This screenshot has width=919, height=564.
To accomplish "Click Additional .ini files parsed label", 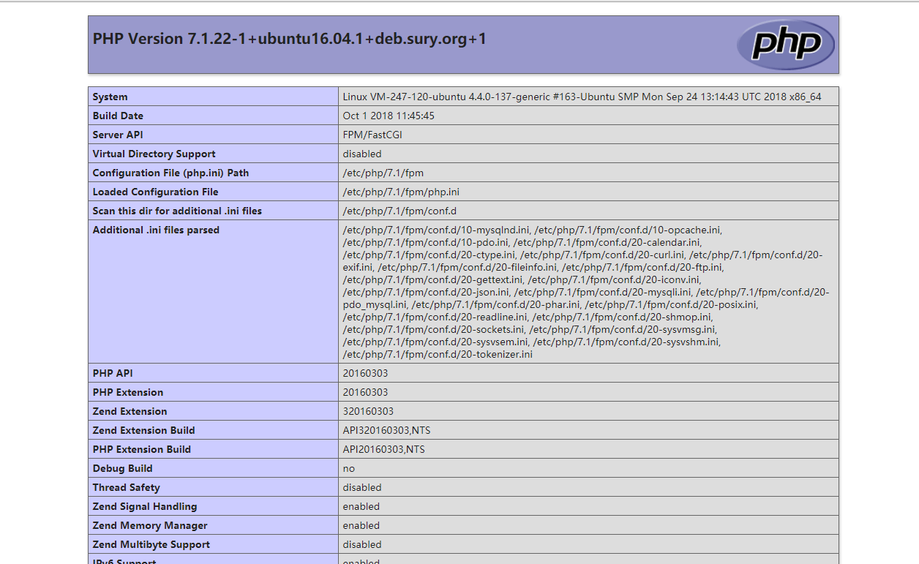I will click(156, 230).
